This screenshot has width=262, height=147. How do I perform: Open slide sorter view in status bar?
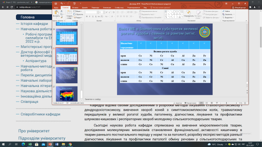pos(206,103)
